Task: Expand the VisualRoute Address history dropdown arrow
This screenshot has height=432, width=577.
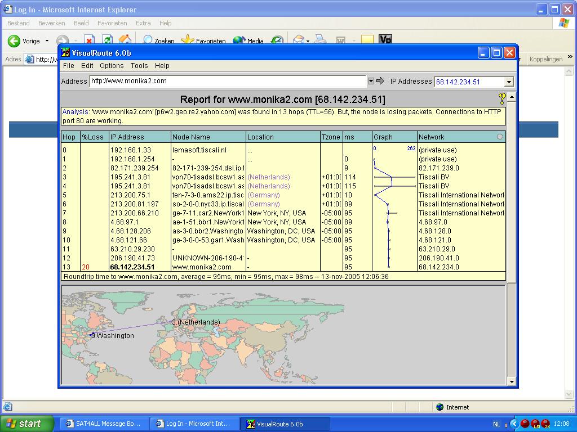Action: (x=371, y=81)
